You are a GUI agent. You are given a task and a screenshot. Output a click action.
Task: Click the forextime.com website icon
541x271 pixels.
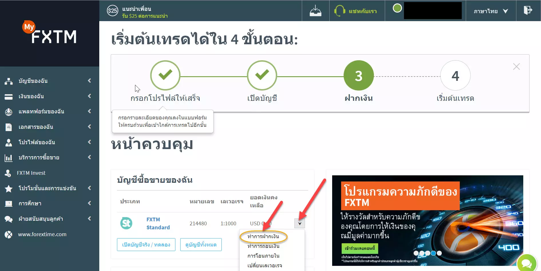(9, 234)
